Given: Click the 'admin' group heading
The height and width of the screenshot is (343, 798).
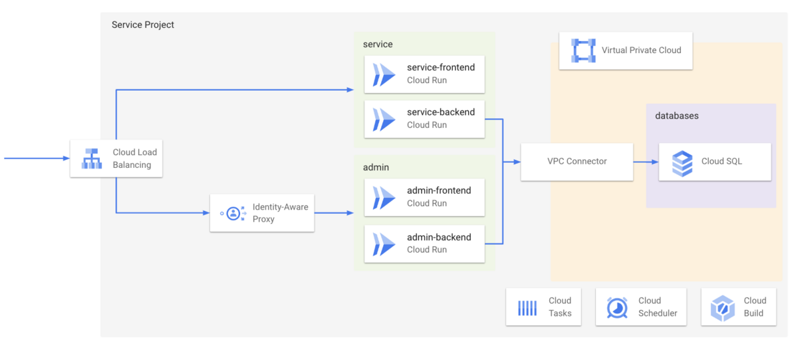Looking at the screenshot, I should pos(376,168).
